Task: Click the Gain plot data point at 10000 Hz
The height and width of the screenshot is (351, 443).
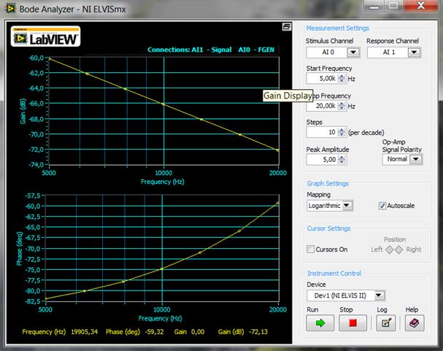Action: [x=163, y=104]
